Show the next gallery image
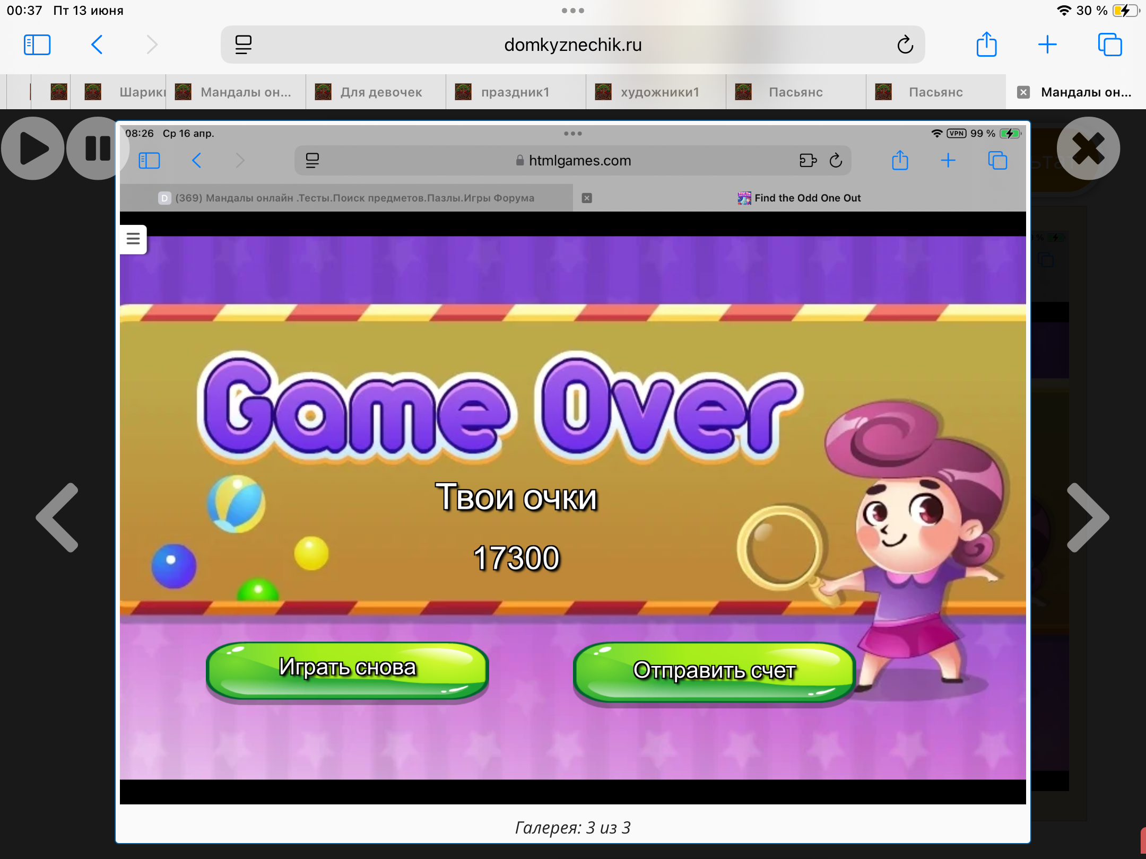 click(x=1088, y=518)
